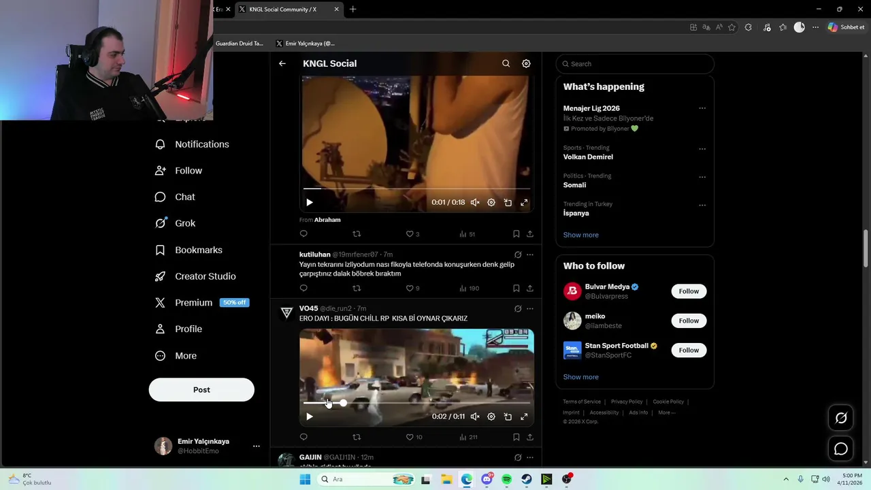
Task: Open Chat in the sidebar
Action: (175, 197)
